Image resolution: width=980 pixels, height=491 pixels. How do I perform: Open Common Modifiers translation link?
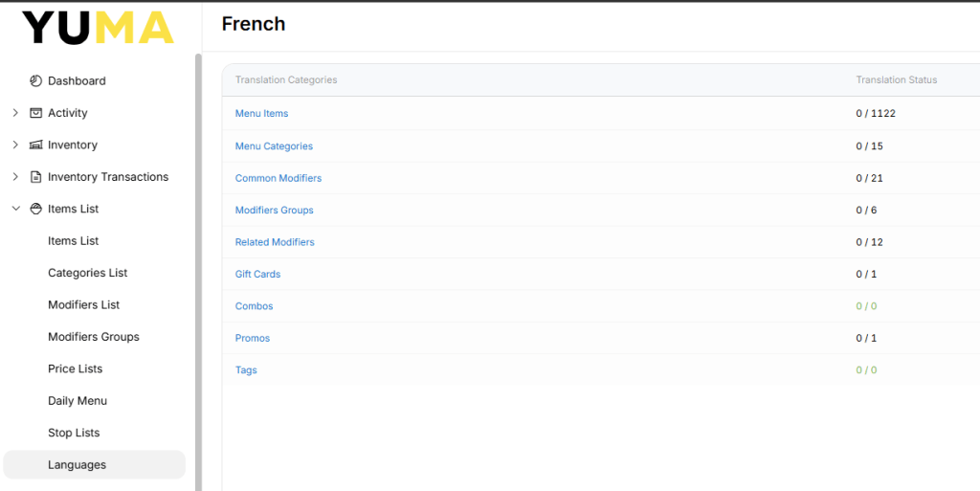278,178
